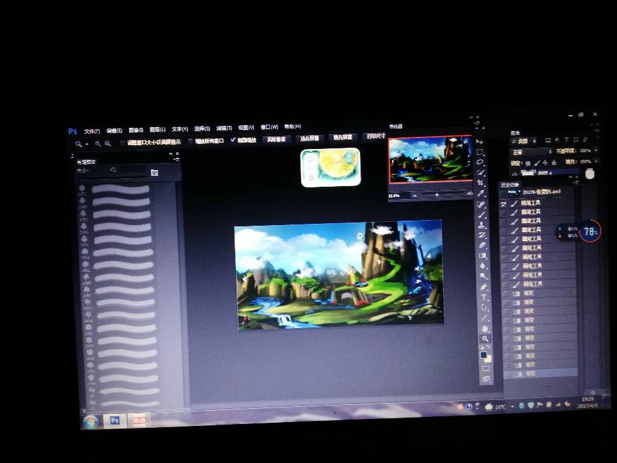Open the layer filter type dropdown
The image size is (617, 463).
pos(524,141)
